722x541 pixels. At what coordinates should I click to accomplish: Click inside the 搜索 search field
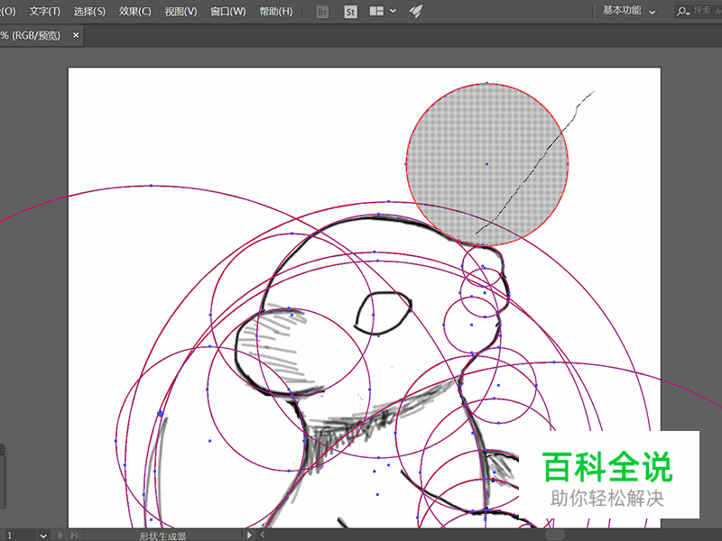coord(702,12)
